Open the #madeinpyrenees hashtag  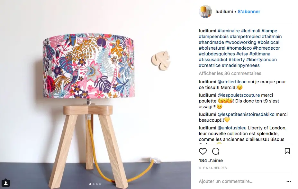pos(240,66)
